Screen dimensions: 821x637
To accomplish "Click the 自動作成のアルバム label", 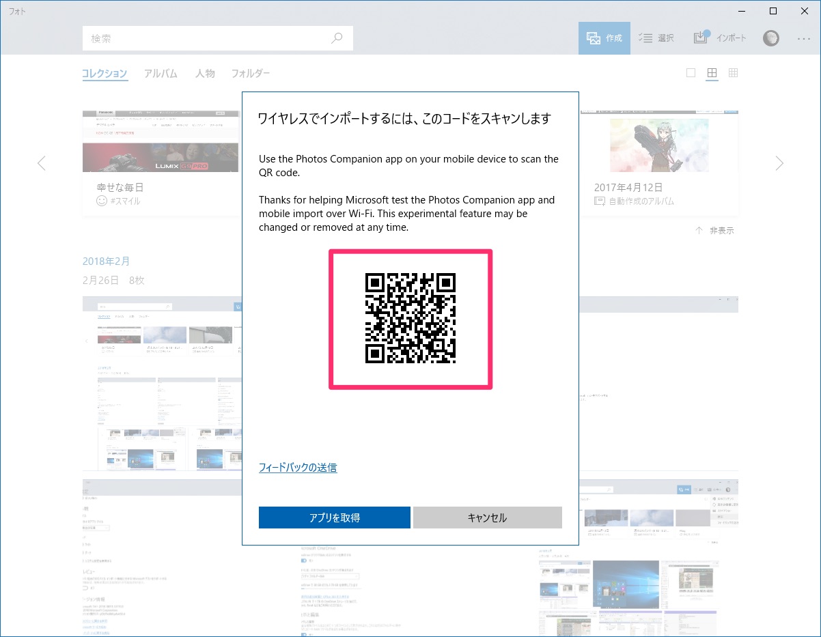I will [641, 201].
